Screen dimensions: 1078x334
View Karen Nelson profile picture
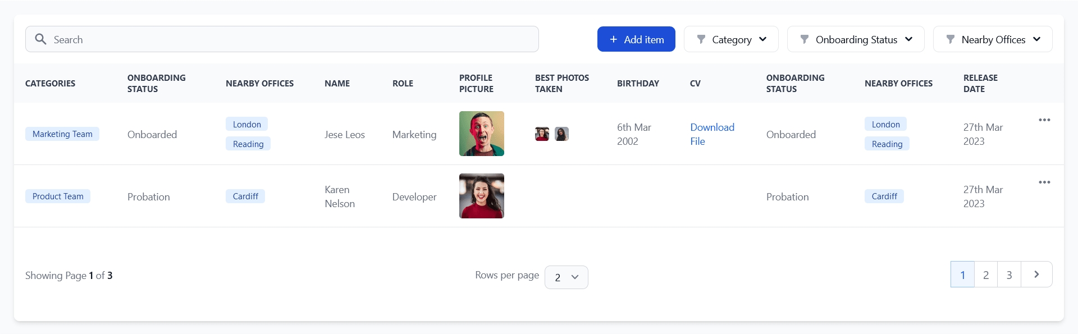[x=481, y=196]
